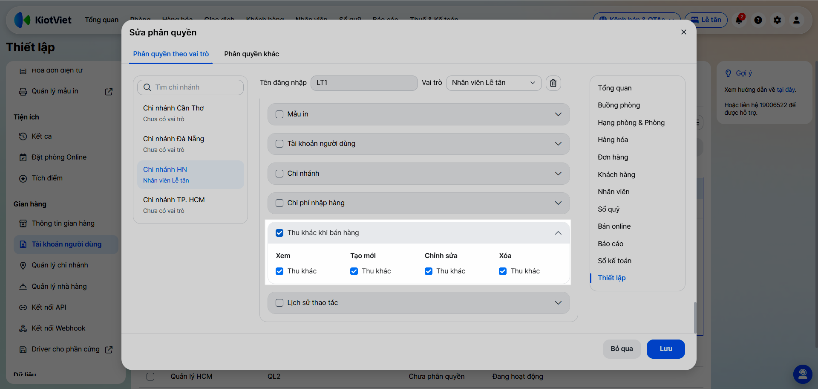818x389 pixels.
Task: Click the Tên đăng nhập field LT1
Action: click(x=364, y=83)
